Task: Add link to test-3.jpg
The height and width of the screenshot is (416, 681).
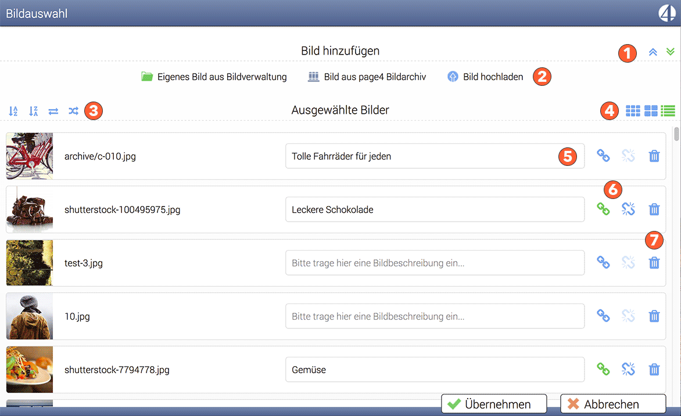Action: 603,262
